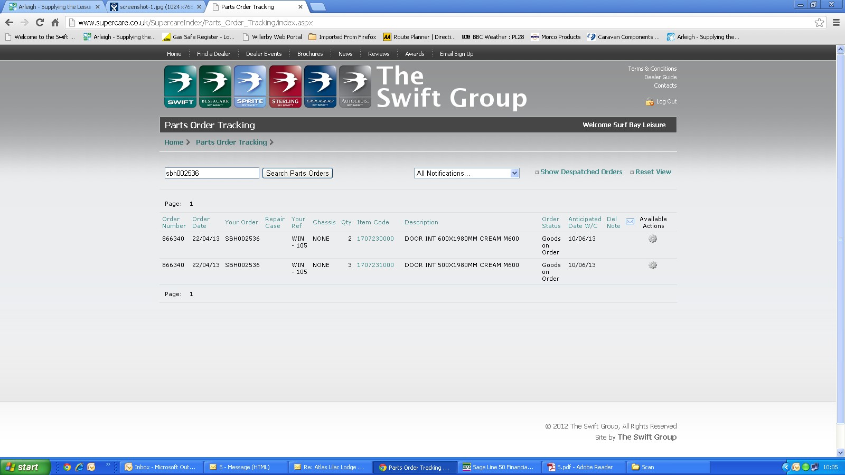Viewport: 845px width, 475px height.
Task: Open the Awards menu item
Action: click(415, 54)
